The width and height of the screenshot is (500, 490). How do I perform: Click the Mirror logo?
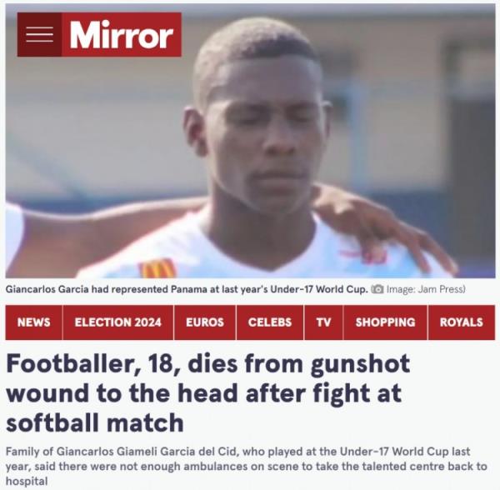pos(122,34)
